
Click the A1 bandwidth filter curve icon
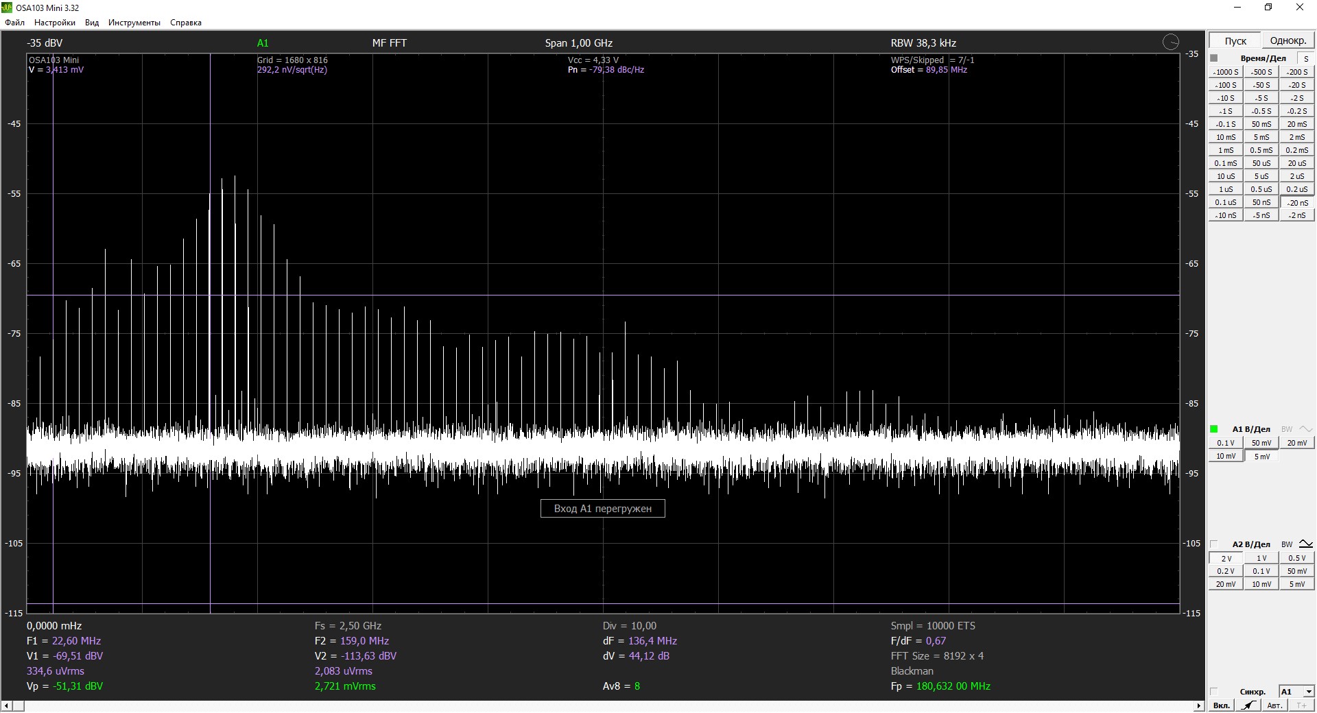point(1306,429)
